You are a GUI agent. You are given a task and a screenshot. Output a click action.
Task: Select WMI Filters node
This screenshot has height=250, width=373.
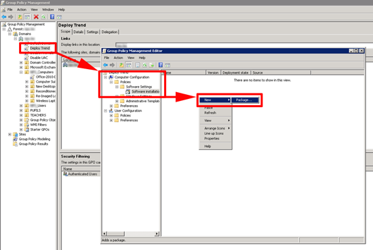click(38, 125)
